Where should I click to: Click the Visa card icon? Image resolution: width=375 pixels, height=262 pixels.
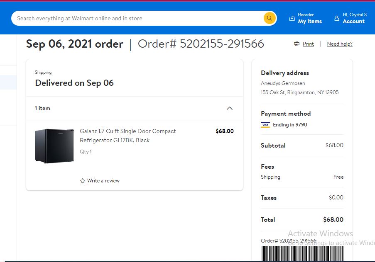coord(265,125)
